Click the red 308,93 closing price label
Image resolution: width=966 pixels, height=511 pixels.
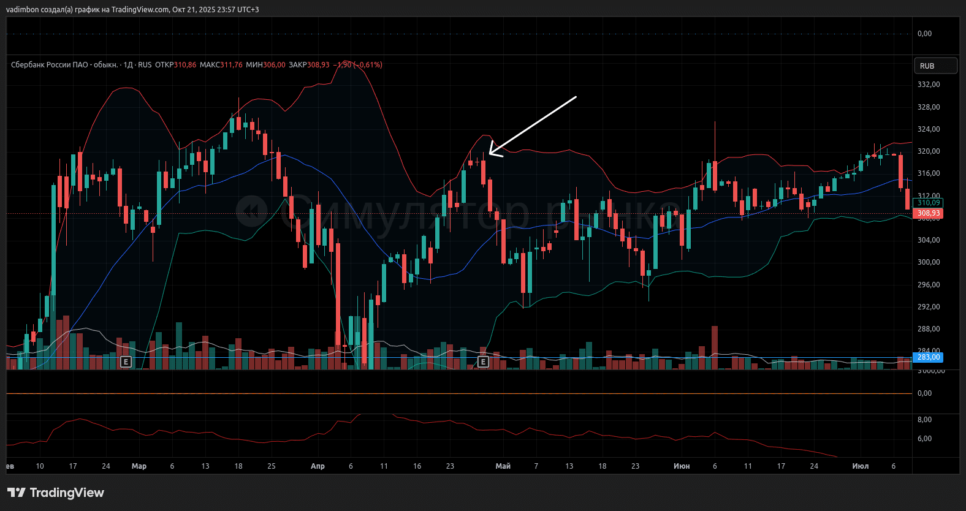[928, 213]
